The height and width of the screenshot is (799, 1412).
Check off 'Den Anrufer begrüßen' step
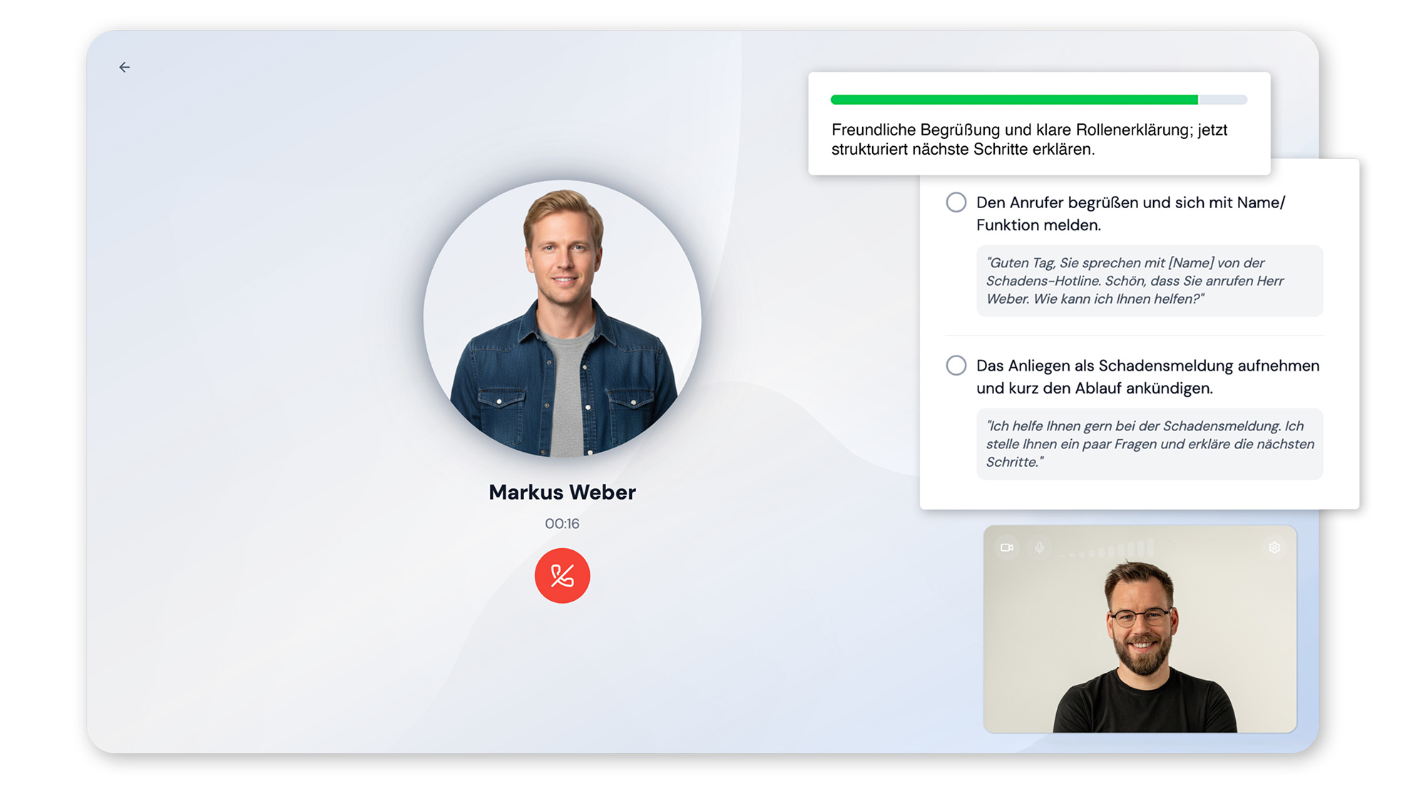click(956, 202)
